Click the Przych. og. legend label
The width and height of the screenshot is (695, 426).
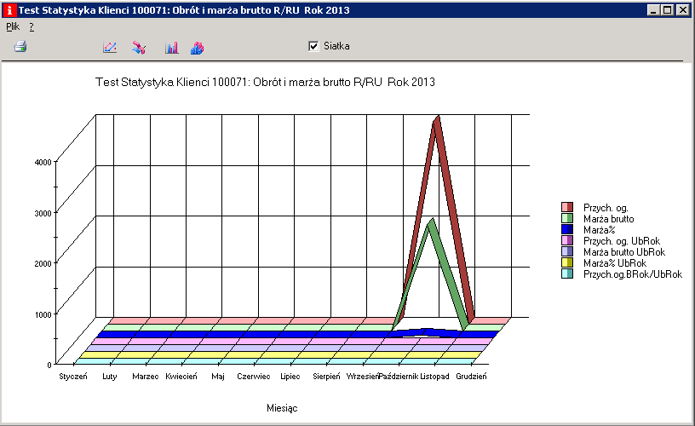(606, 208)
